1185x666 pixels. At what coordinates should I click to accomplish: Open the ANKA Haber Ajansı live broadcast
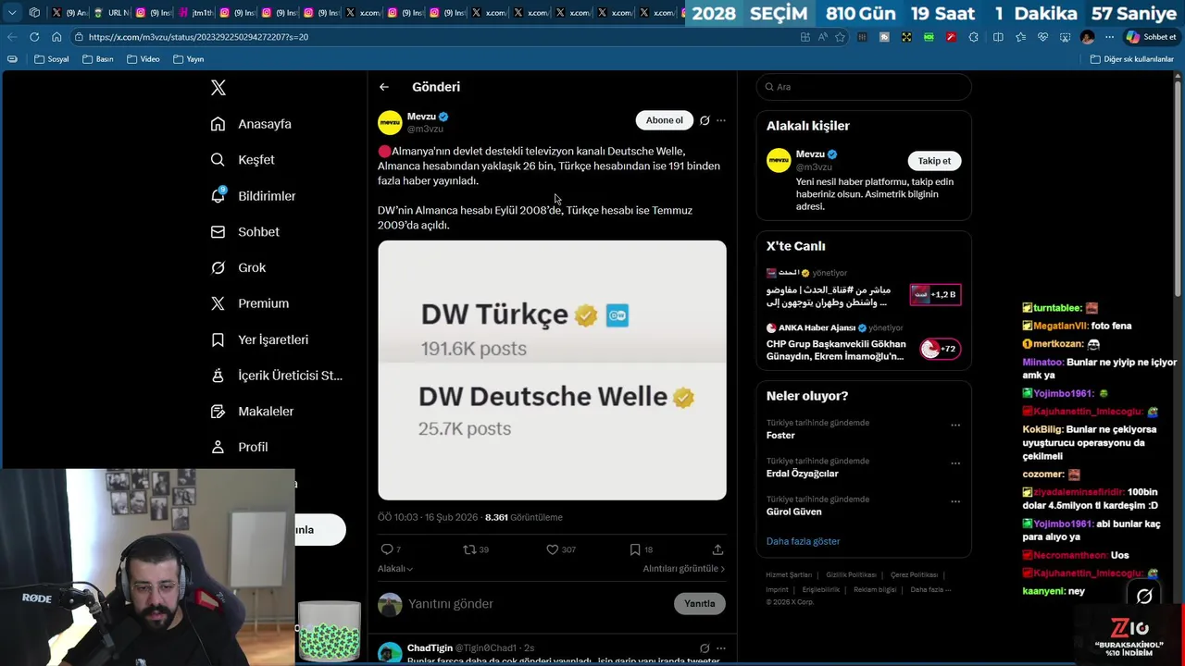tap(864, 344)
